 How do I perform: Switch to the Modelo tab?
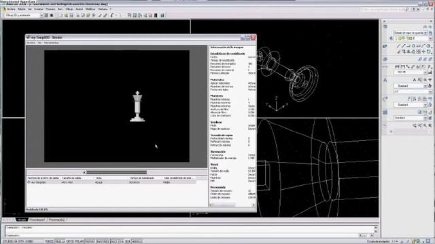21,220
